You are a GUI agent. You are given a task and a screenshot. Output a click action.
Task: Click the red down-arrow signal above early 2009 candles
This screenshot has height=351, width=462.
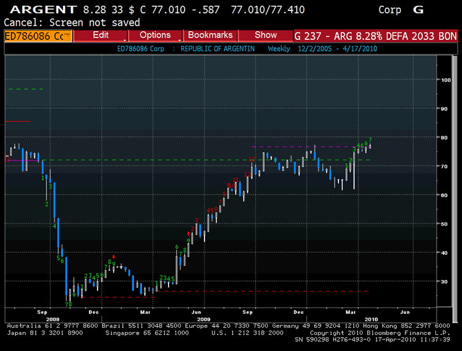tap(114, 256)
